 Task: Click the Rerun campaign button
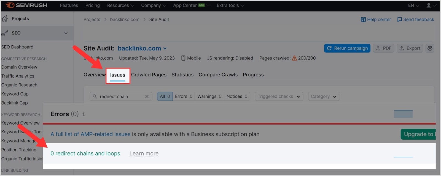click(347, 48)
